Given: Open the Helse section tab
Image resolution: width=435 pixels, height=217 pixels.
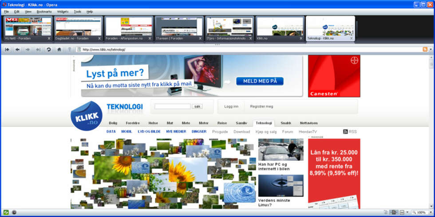Looking at the screenshot, I should 153,123.
